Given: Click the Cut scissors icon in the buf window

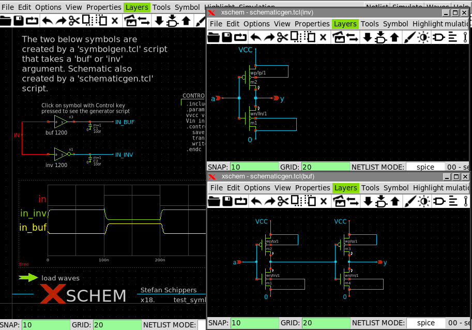Looking at the screenshot, I should pos(282,201).
